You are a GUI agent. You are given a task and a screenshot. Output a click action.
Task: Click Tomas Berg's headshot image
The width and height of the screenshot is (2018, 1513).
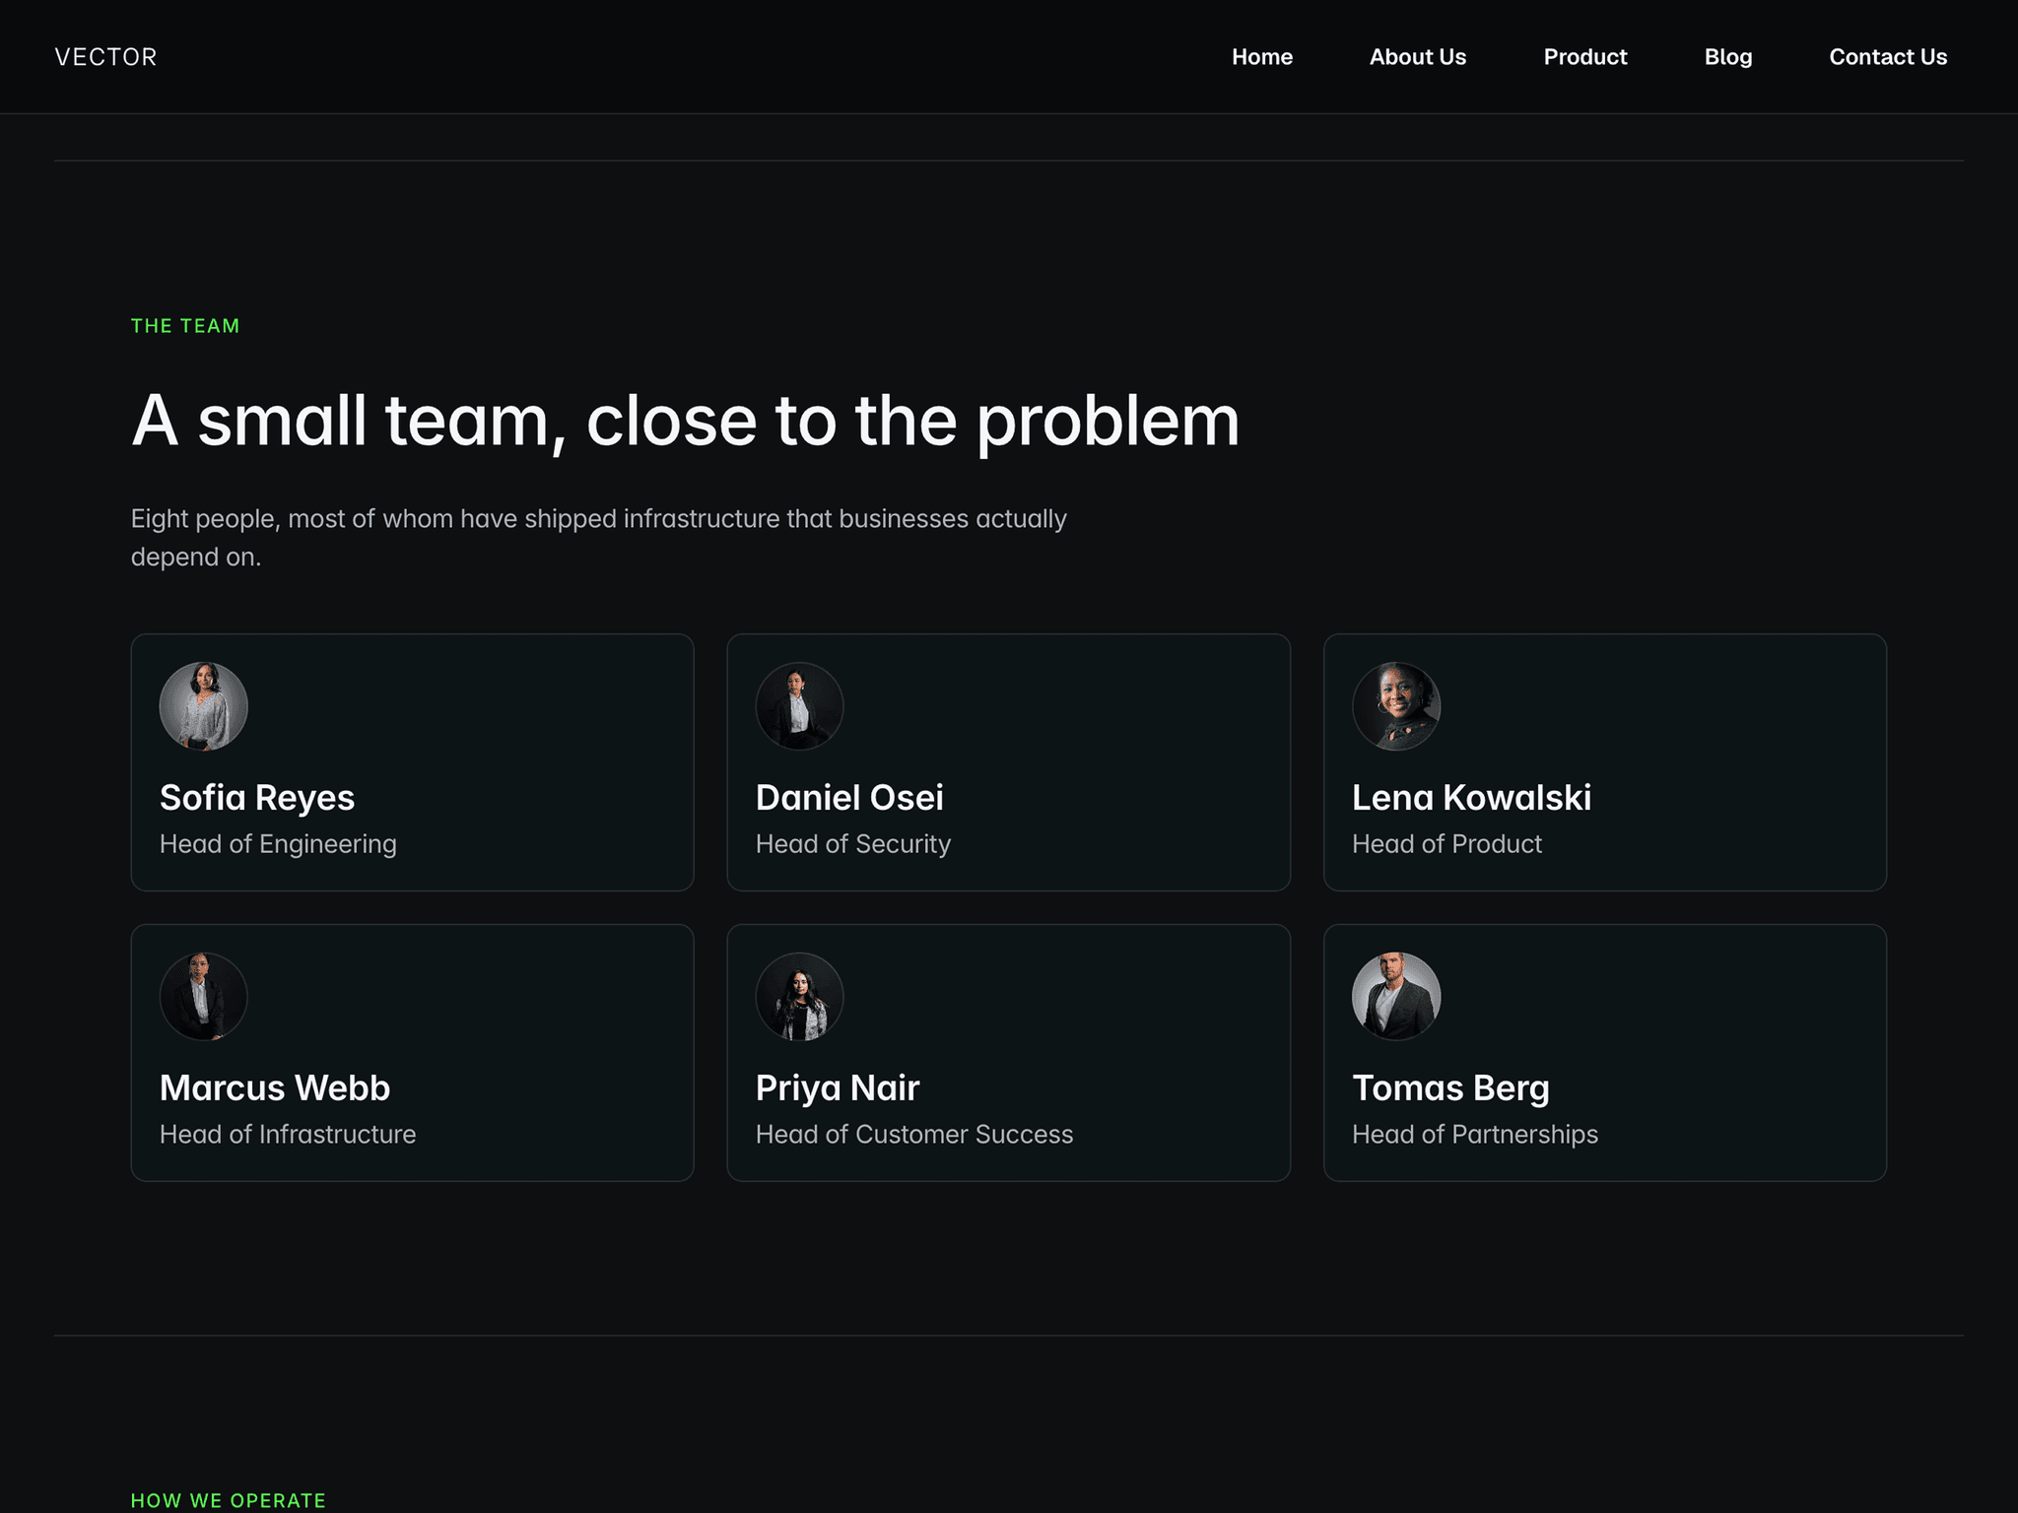pos(1396,996)
